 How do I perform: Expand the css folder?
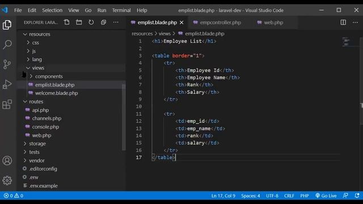(35, 42)
